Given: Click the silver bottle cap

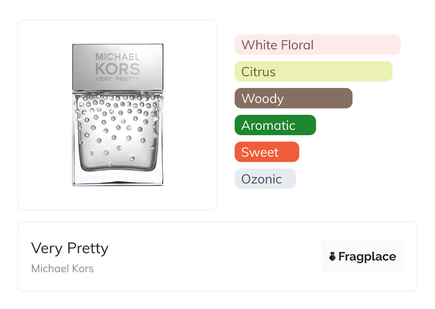Looking at the screenshot, I should pos(117,67).
